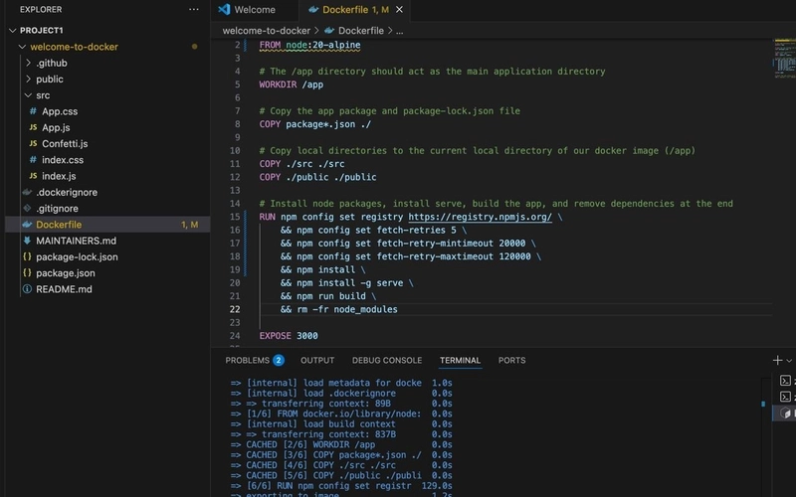Open README.md file
Image resolution: width=796 pixels, height=497 pixels.
64,289
